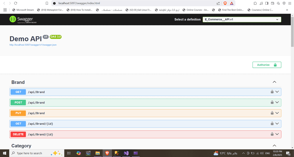
Task: Click lock icon on GET /api/Brand/{id}
Action: tap(272, 123)
